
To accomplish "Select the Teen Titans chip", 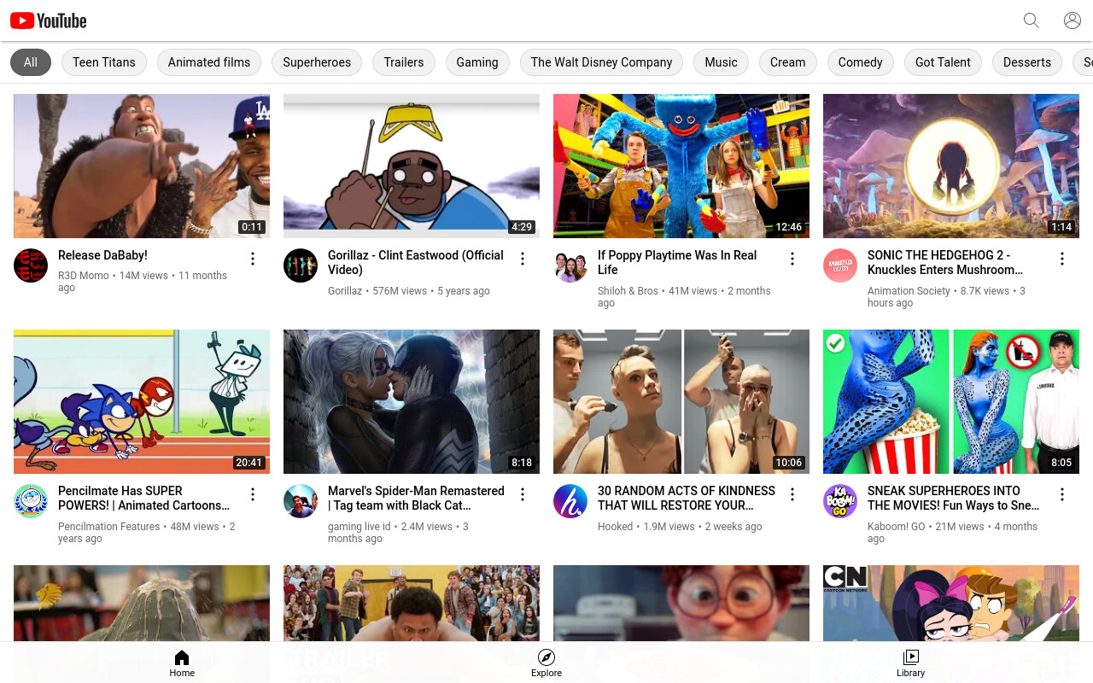I will pyautogui.click(x=104, y=62).
